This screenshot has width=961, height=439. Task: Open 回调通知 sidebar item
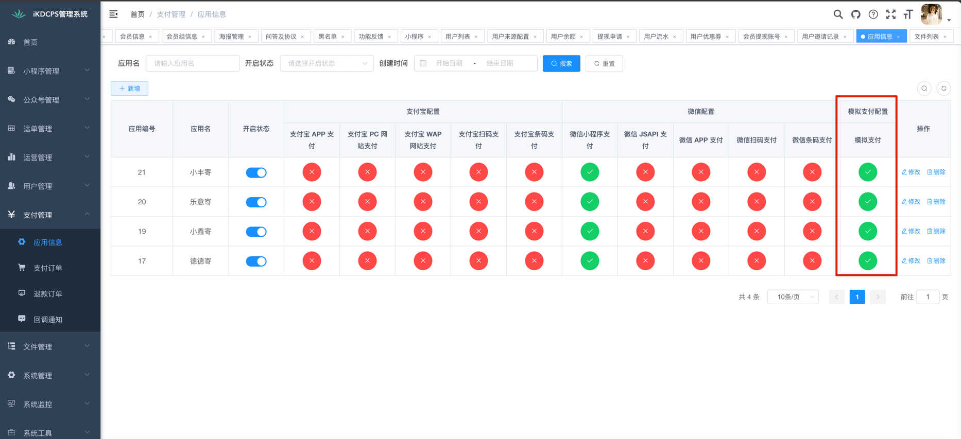pos(50,320)
